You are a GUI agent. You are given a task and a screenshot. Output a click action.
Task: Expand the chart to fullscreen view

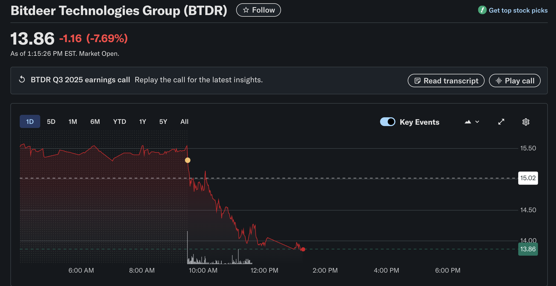point(501,122)
